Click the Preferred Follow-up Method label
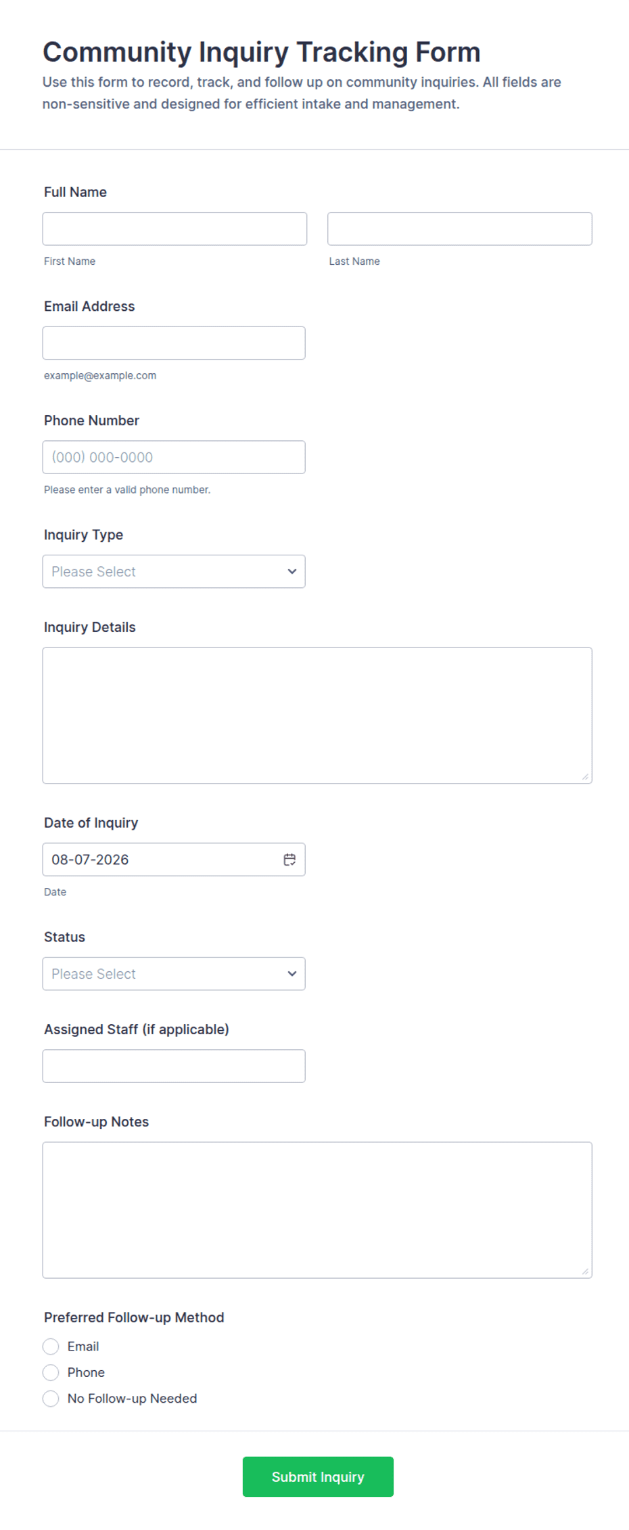The width and height of the screenshot is (629, 1530). (134, 1317)
